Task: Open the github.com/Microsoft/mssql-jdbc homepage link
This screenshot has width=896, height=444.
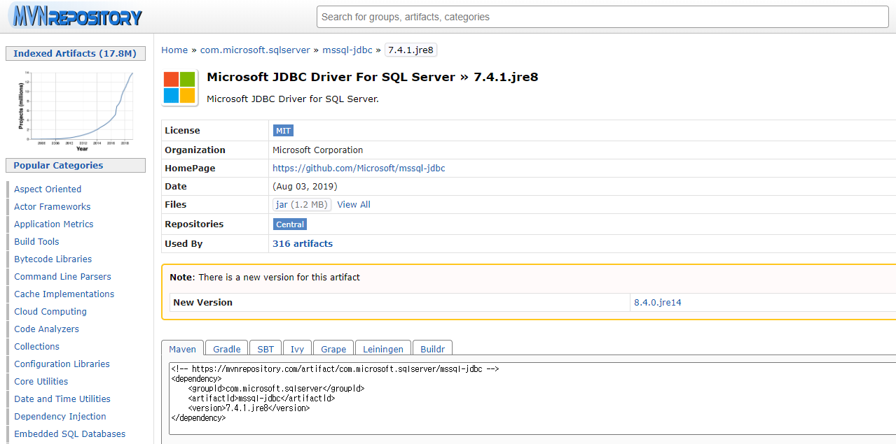Action: (359, 169)
